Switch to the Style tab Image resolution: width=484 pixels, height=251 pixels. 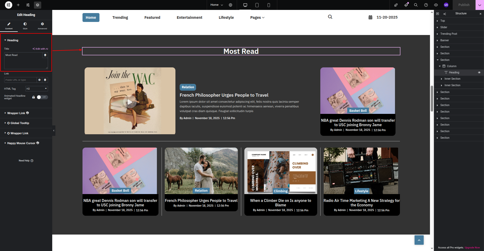point(25,26)
